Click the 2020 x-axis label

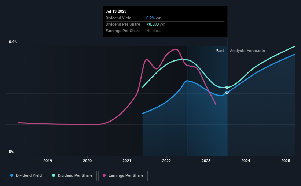pos(87,161)
